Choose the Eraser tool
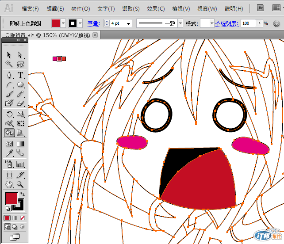The height and width of the screenshot is (244, 284). pos(20,103)
